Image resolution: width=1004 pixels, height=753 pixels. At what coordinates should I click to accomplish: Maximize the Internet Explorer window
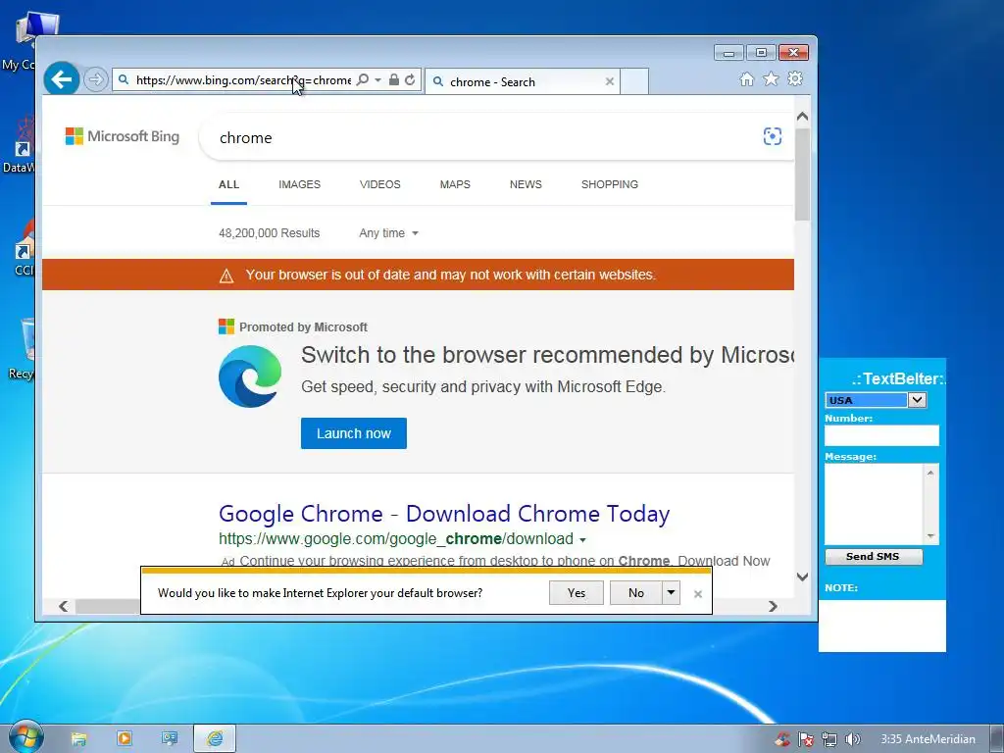(761, 53)
